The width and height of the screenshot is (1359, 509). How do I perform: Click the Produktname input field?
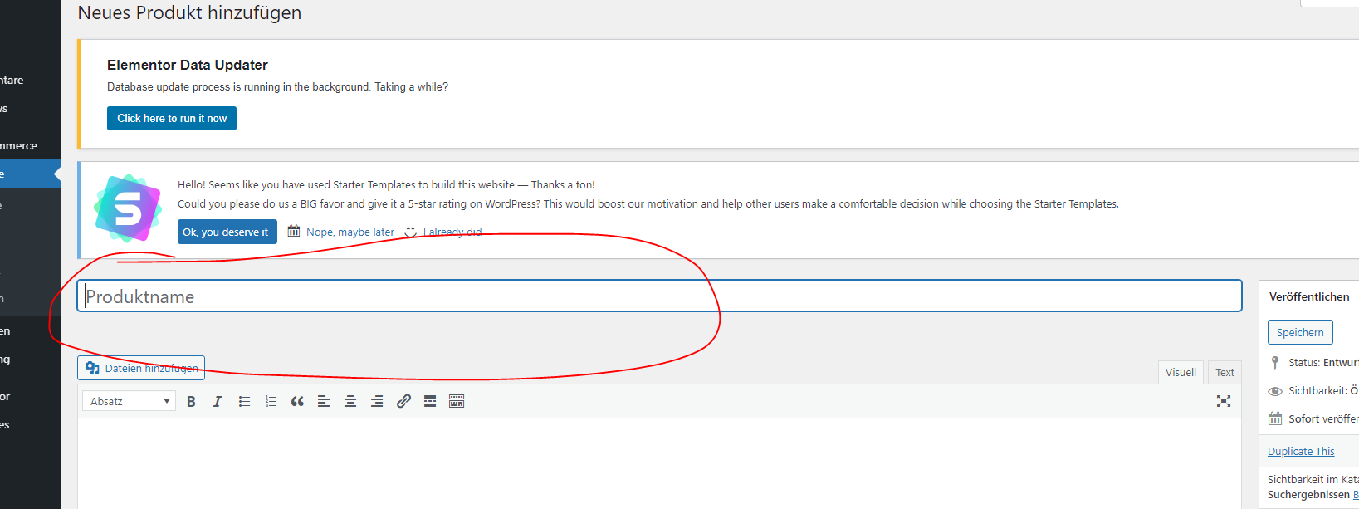tap(659, 296)
